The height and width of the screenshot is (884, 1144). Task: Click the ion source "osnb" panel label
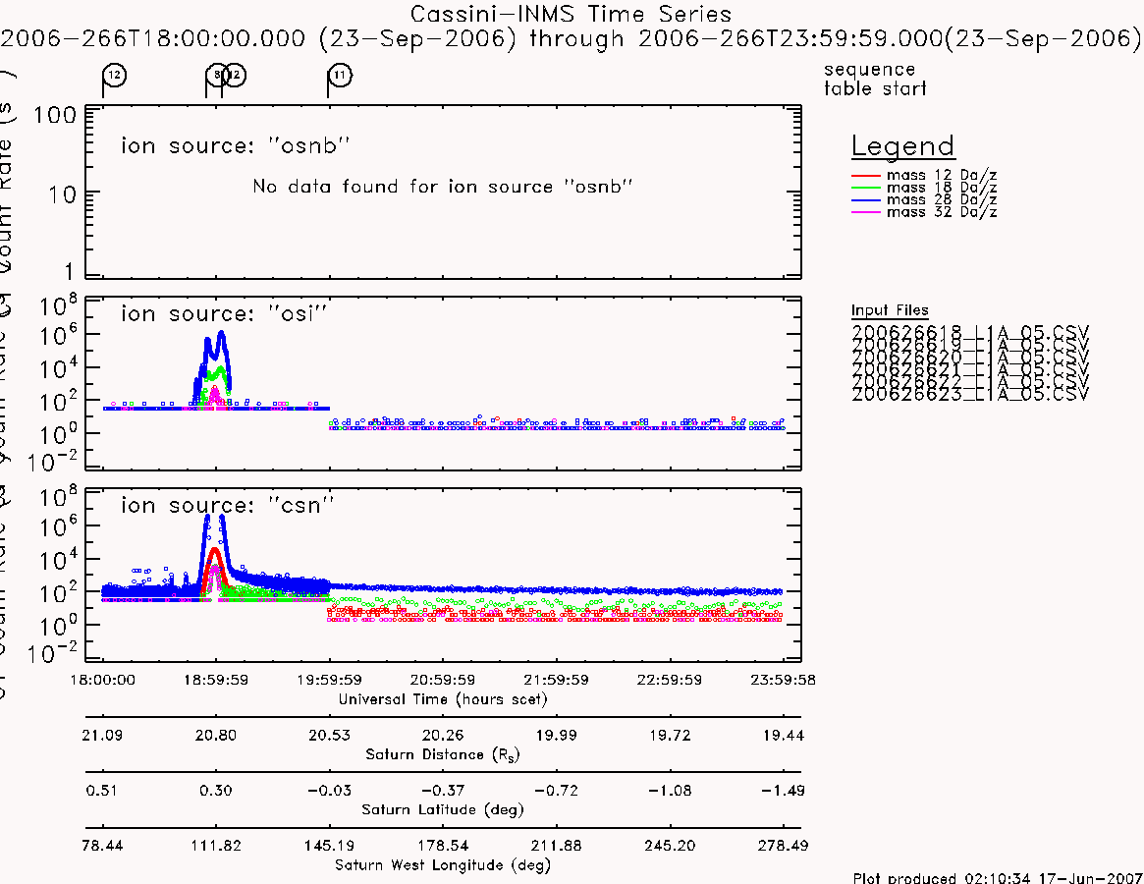point(235,145)
